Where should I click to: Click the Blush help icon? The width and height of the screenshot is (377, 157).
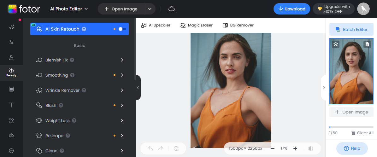[61, 106]
